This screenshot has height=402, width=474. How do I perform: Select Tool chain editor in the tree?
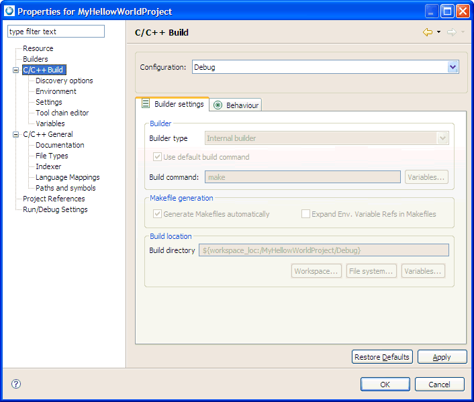point(62,113)
